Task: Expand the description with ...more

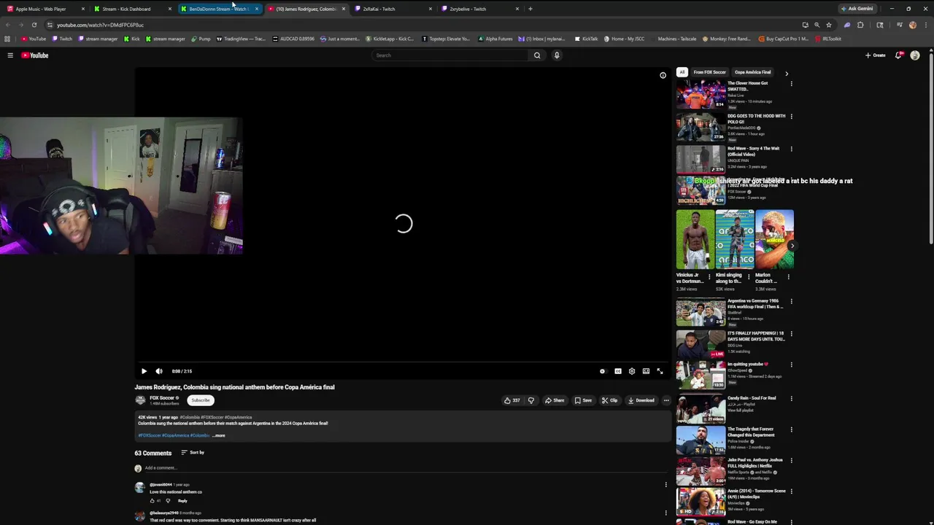Action: [218, 435]
